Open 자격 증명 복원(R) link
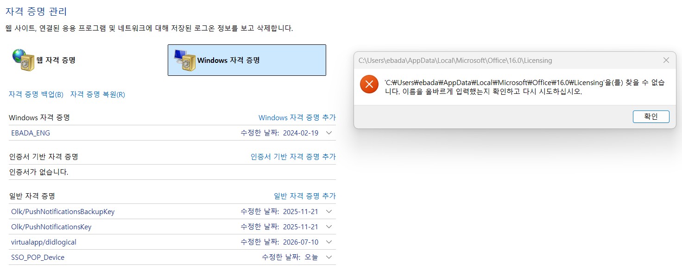Image resolution: width=682 pixels, height=276 pixels. (97, 94)
